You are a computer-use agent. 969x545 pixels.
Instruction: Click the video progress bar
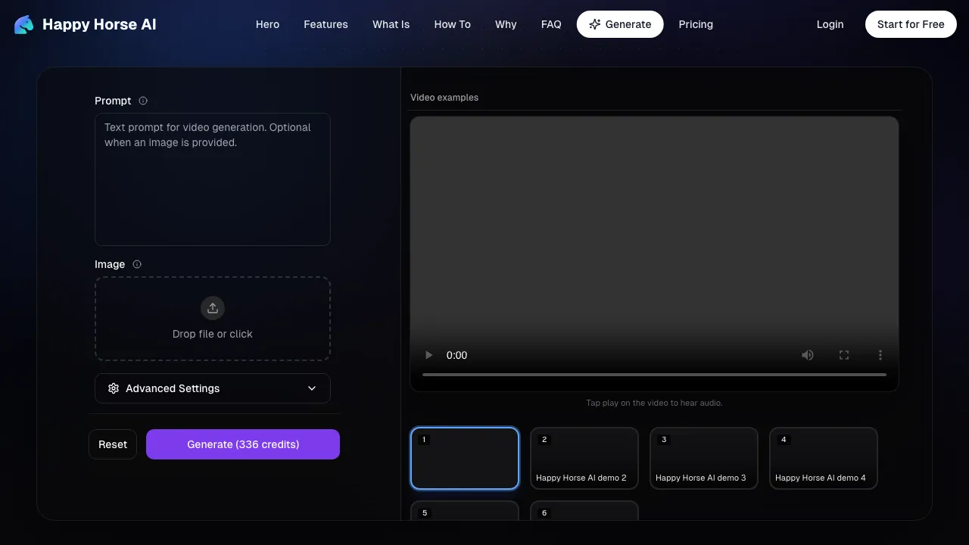point(654,375)
